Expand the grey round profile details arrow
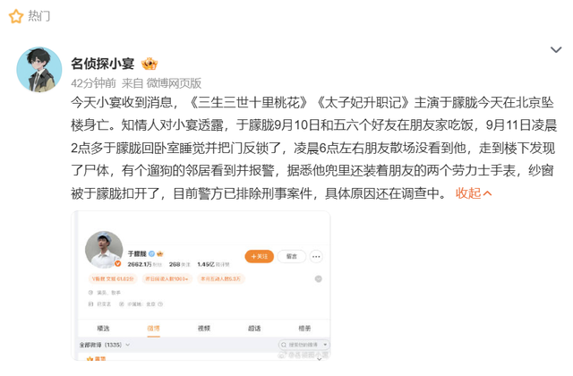Viewport: 573px width, 376px height. point(319,279)
